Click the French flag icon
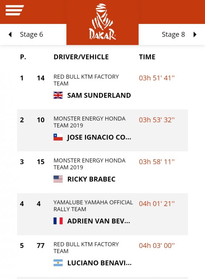 [58, 221]
